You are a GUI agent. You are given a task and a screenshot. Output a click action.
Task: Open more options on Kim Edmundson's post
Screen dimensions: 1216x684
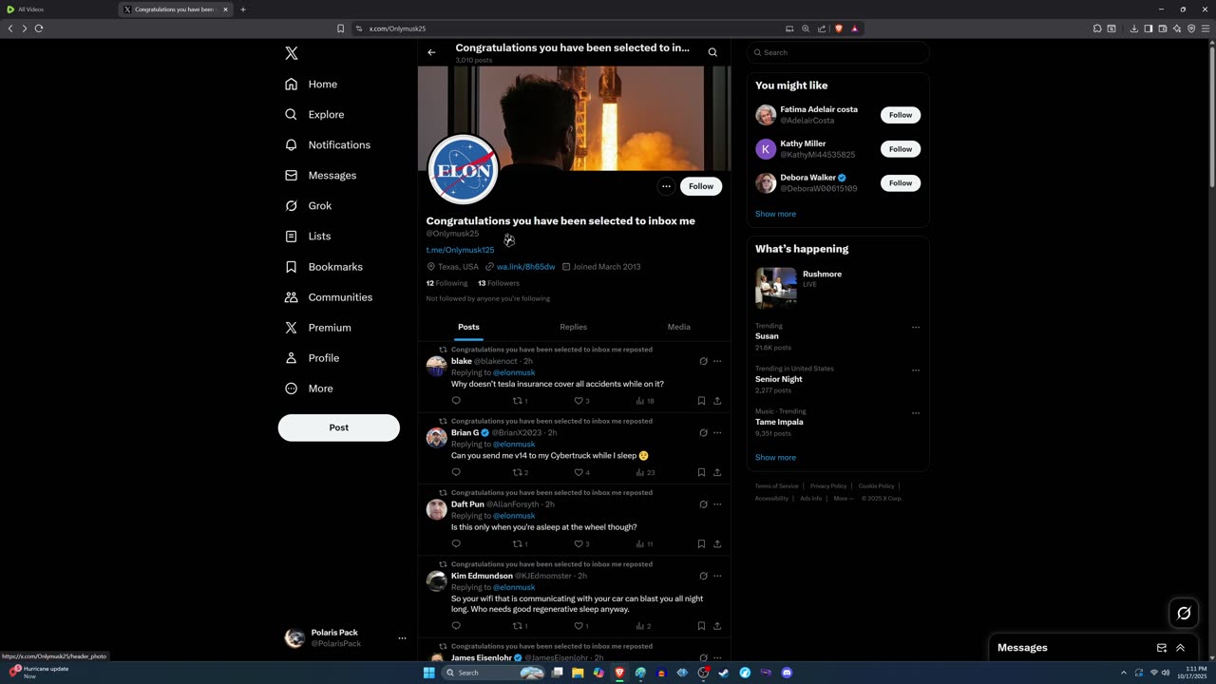pyautogui.click(x=717, y=576)
